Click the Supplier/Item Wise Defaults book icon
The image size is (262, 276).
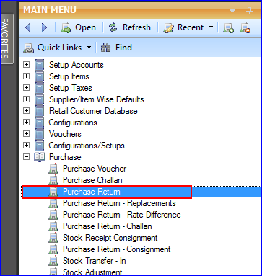(40, 99)
